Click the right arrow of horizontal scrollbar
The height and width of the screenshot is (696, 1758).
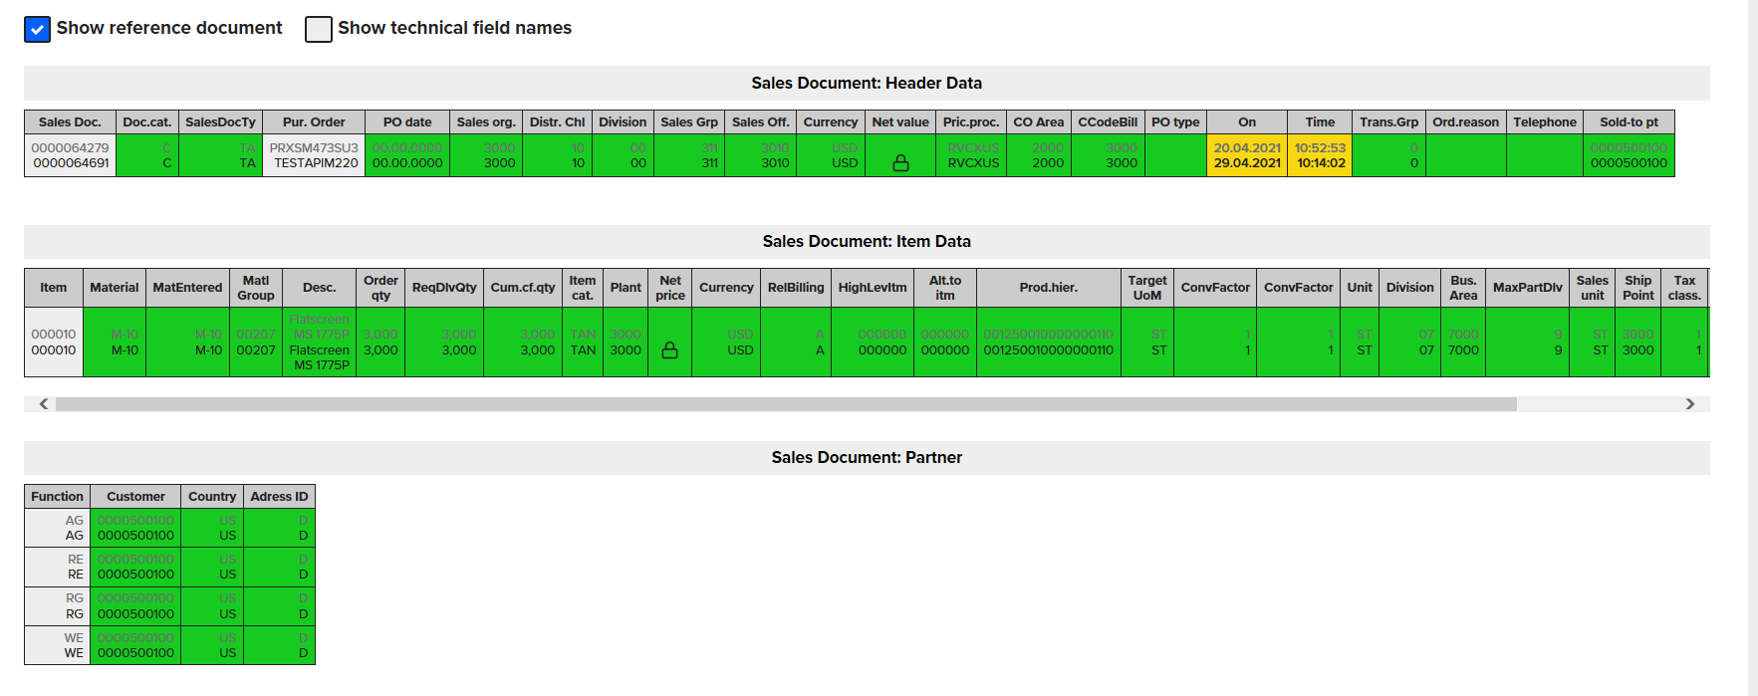tap(1689, 404)
